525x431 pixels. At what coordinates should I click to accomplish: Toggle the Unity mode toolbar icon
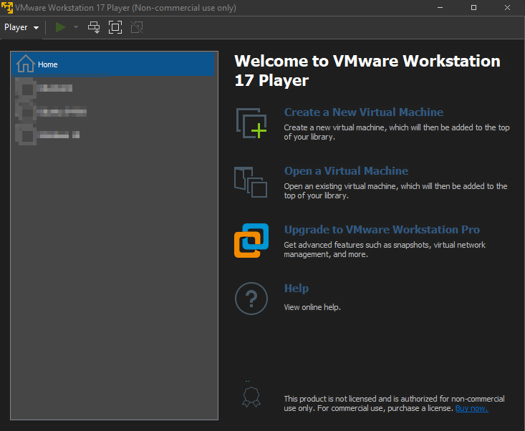[137, 27]
